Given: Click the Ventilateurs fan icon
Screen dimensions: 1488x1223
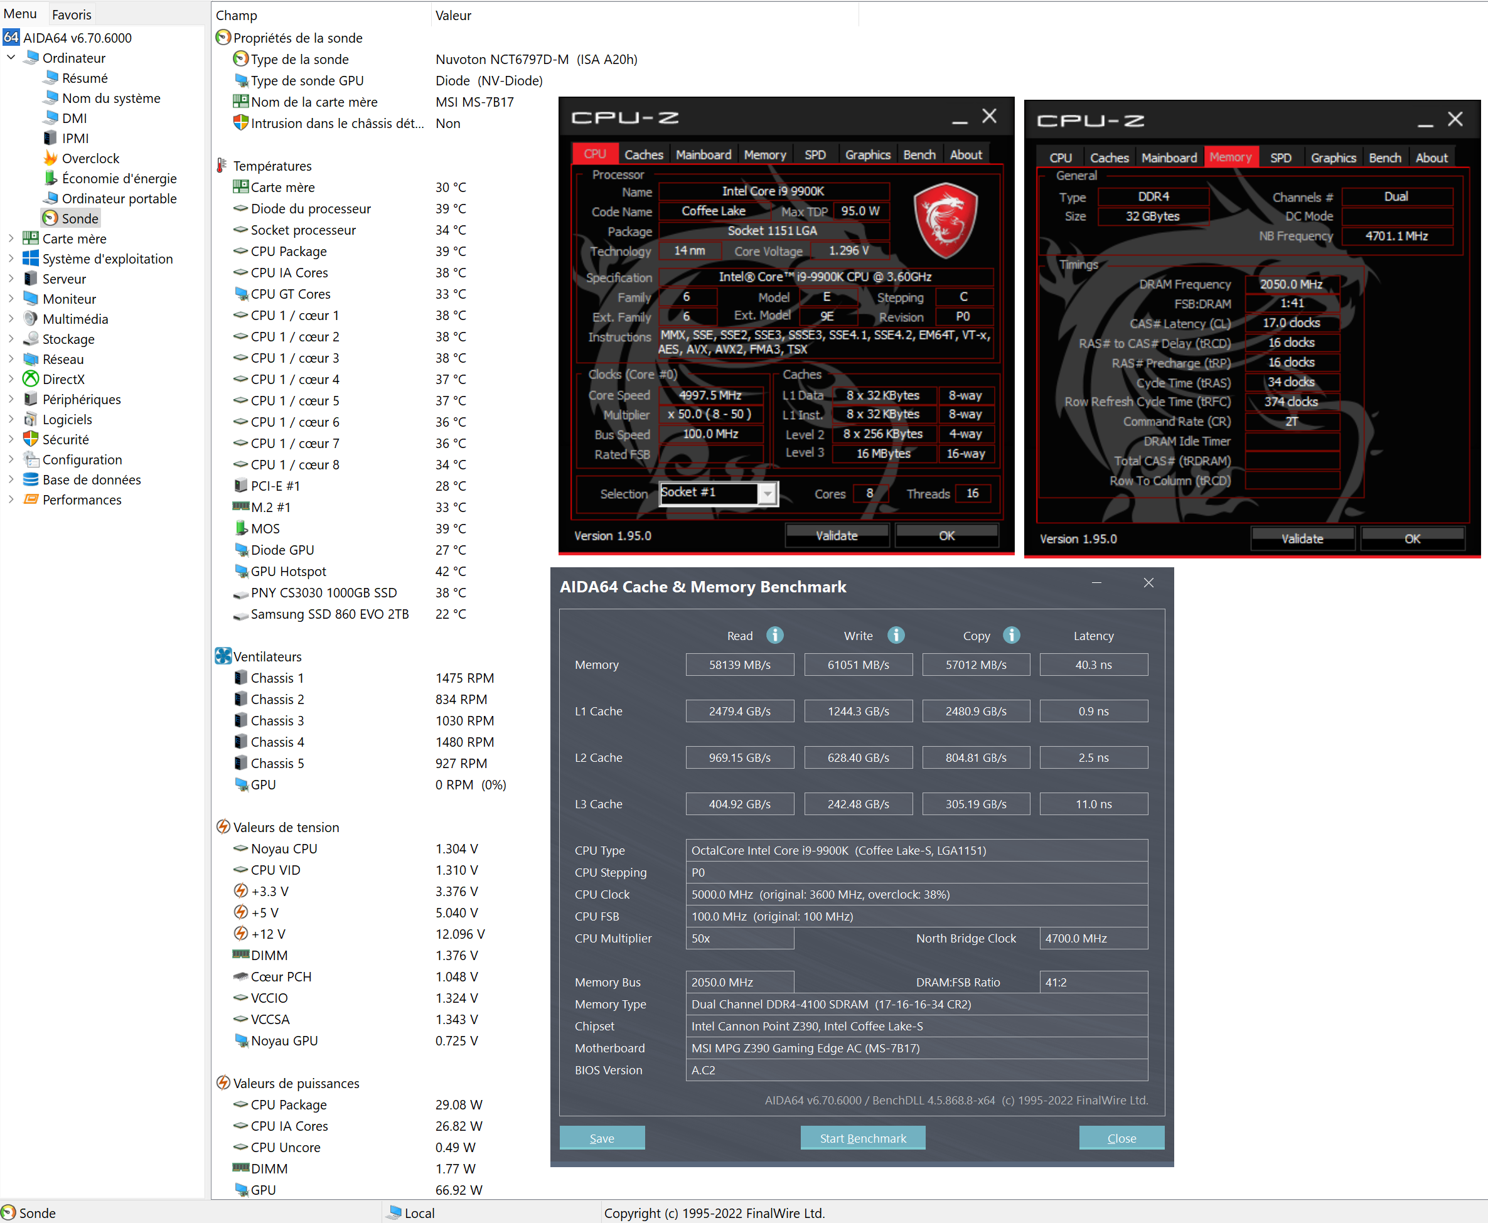Looking at the screenshot, I should coord(223,656).
